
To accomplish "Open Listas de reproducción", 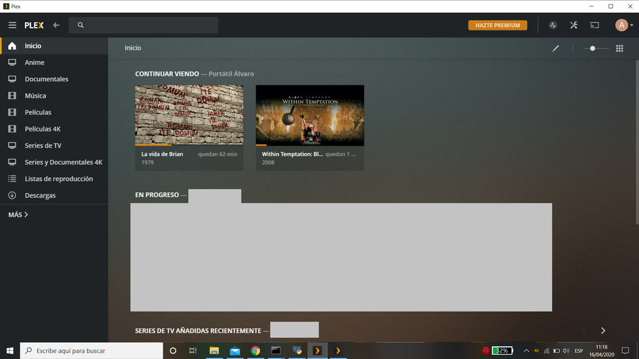I will (x=54, y=179).
